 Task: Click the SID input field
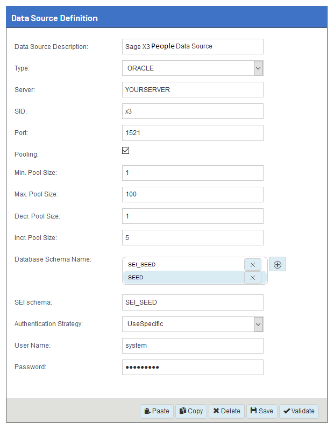click(x=193, y=111)
